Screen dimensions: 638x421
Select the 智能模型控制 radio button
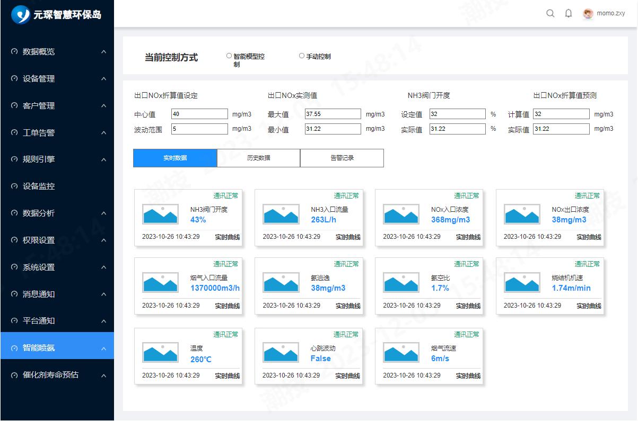coord(229,56)
